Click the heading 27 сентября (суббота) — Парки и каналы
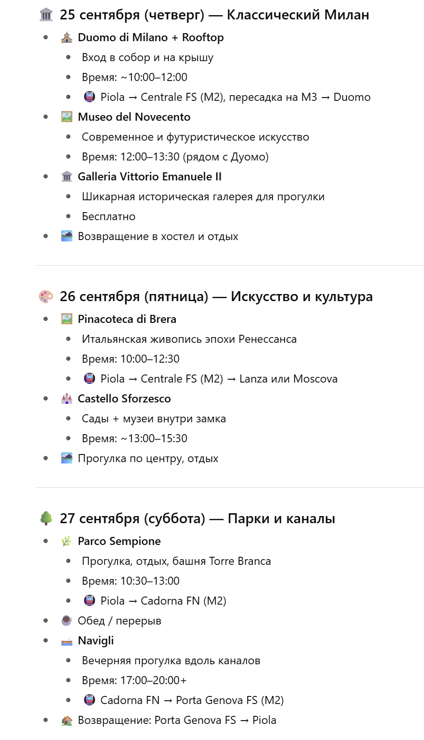 point(197,518)
